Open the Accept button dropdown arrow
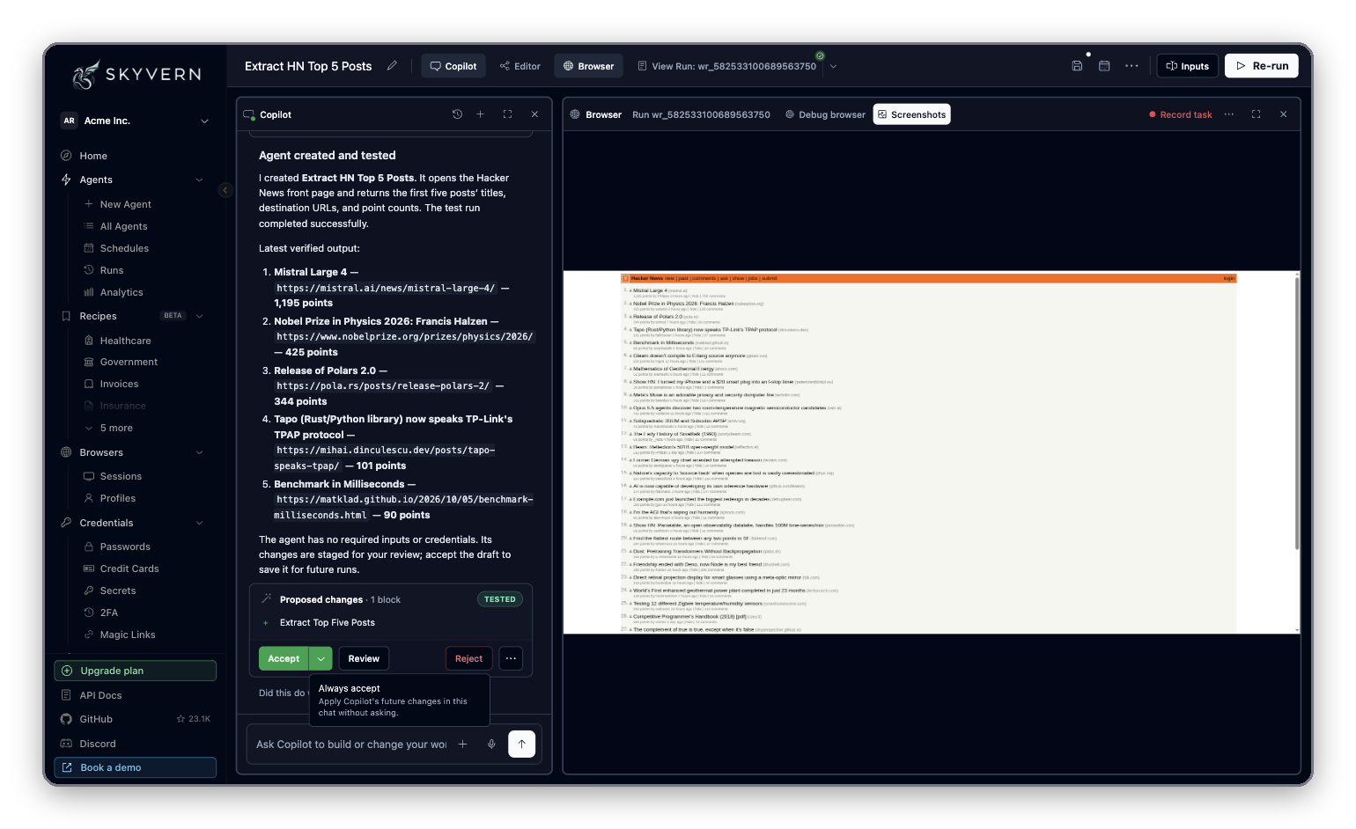Viewport: 1356px width, 829px height. (x=321, y=658)
